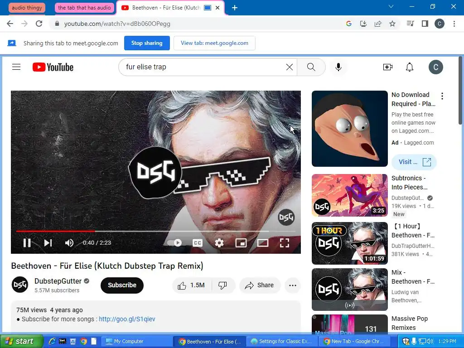
Task: Toggle the browser side panel icon
Action: [425, 24]
